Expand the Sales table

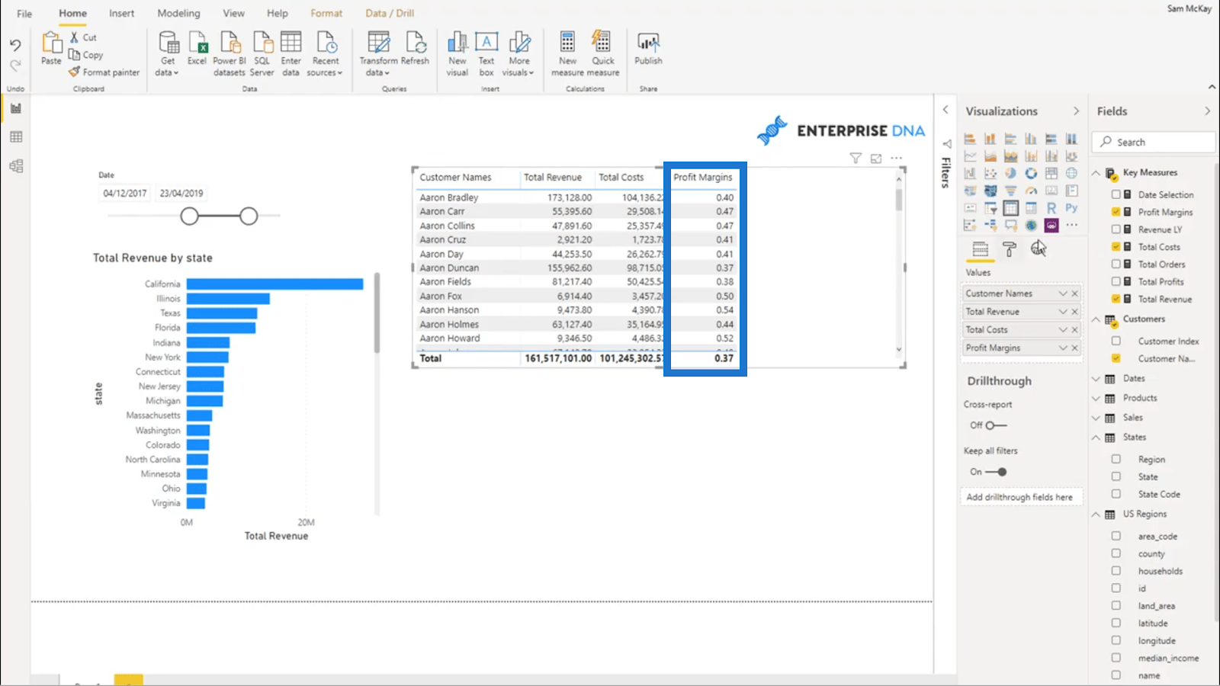click(x=1096, y=418)
